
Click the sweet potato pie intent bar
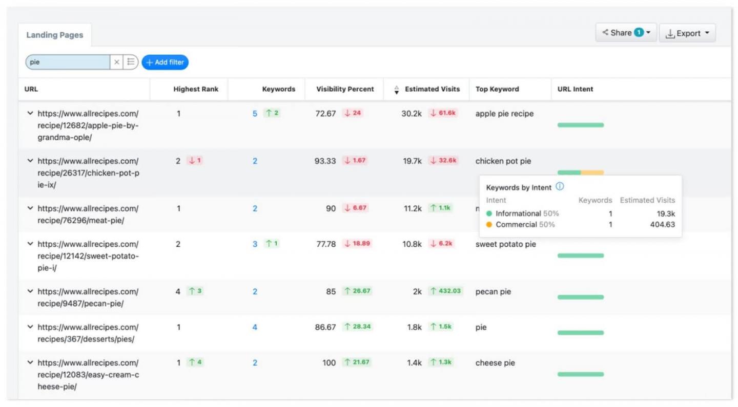tap(581, 255)
